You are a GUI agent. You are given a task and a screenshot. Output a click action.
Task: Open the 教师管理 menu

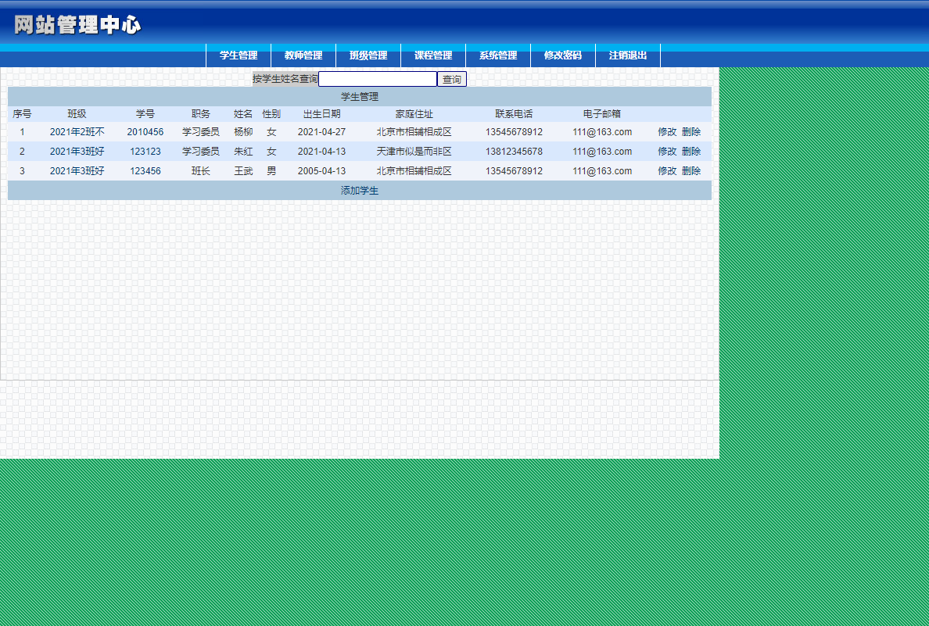303,55
